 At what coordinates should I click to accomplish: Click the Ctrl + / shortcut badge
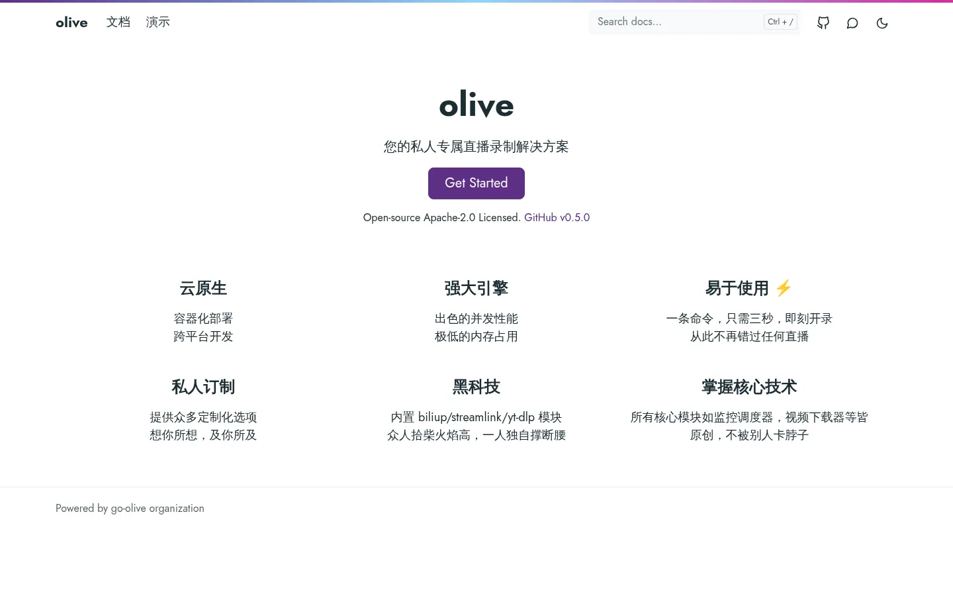(780, 22)
